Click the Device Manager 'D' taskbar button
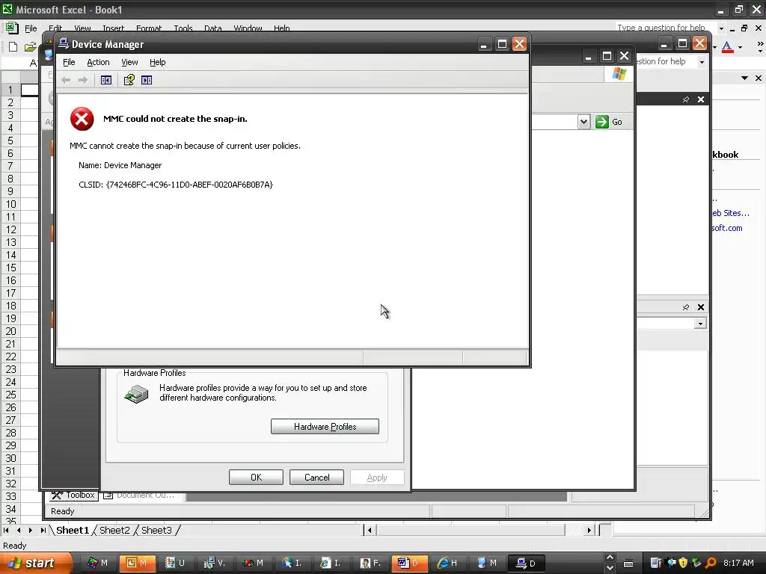 [x=526, y=563]
